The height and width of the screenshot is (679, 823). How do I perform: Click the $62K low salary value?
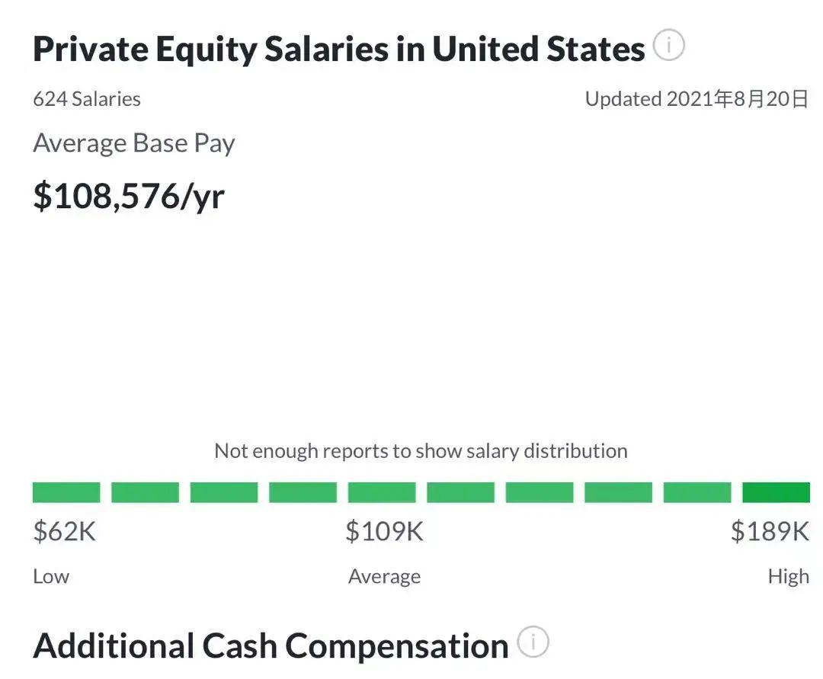point(64,531)
